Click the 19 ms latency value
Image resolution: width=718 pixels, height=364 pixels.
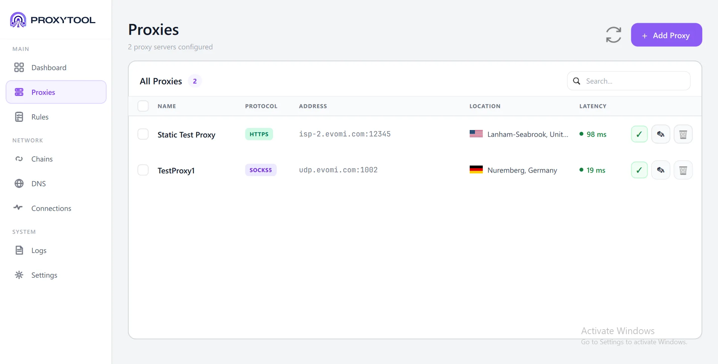click(596, 170)
